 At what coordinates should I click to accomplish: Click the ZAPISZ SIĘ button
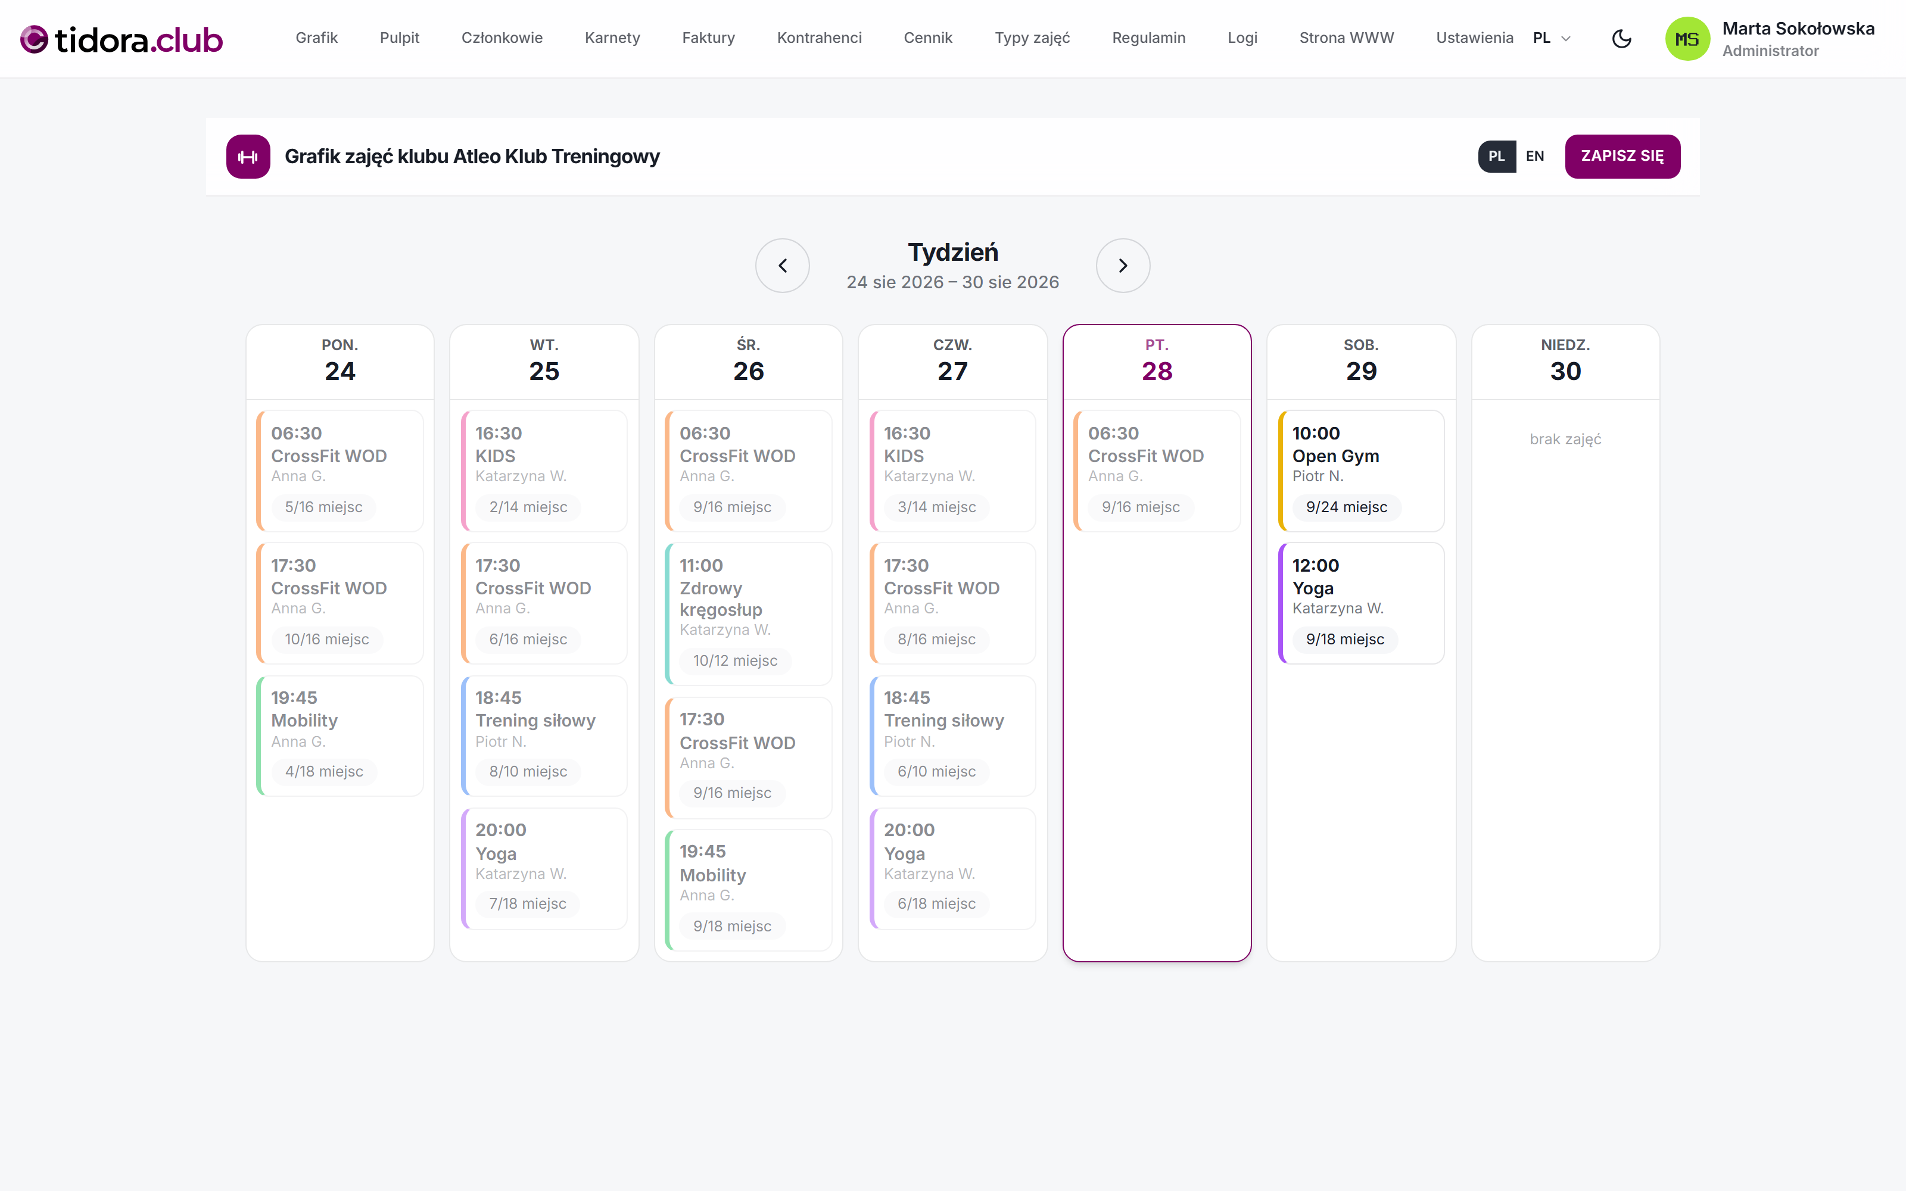(x=1622, y=156)
